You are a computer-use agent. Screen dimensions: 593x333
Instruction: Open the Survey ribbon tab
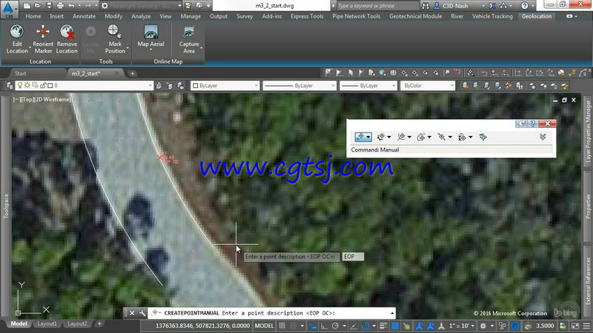point(245,16)
